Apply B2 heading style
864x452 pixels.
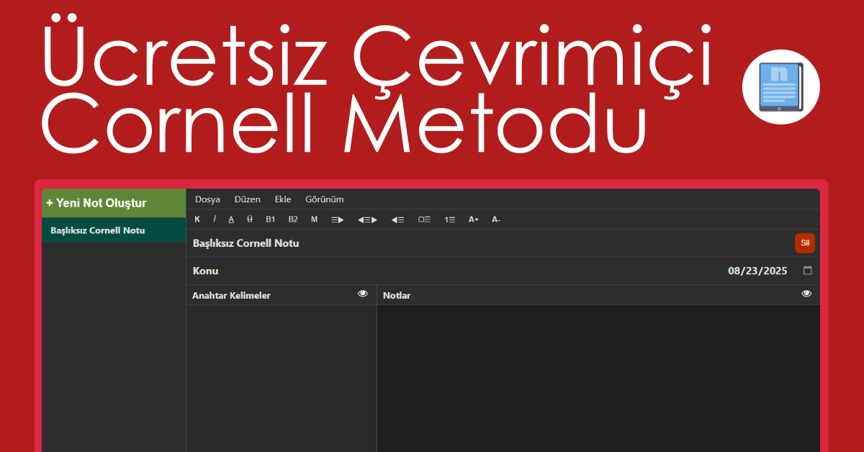point(293,220)
